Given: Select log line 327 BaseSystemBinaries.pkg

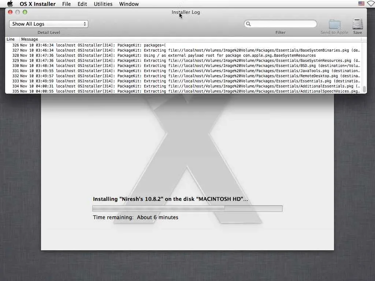Looking at the screenshot, I should click(x=183, y=50).
